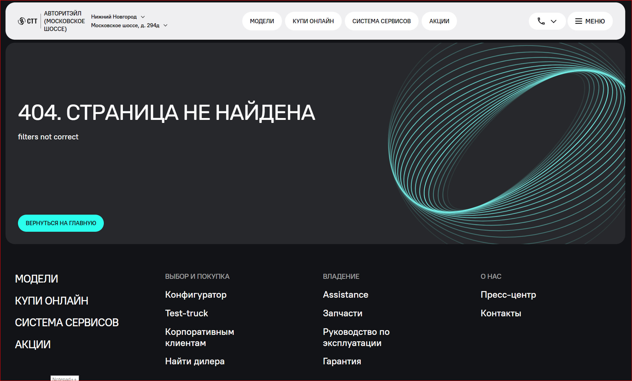Open the Контакты footer link
Screen dimensions: 632x381
pyautogui.click(x=501, y=313)
